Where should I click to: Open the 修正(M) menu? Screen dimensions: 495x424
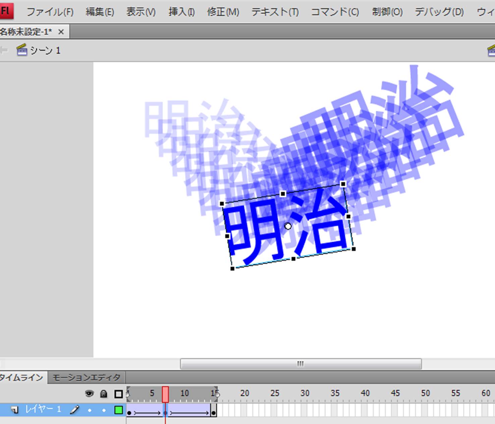point(223,12)
